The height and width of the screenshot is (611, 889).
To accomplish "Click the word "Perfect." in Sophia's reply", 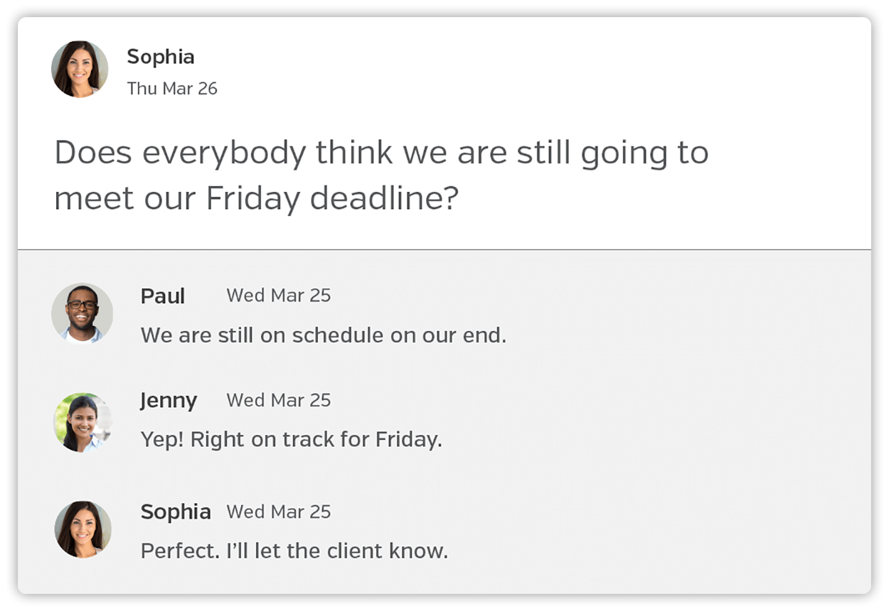I will tap(180, 551).
